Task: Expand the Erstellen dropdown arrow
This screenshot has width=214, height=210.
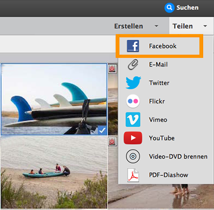Action: point(156,26)
